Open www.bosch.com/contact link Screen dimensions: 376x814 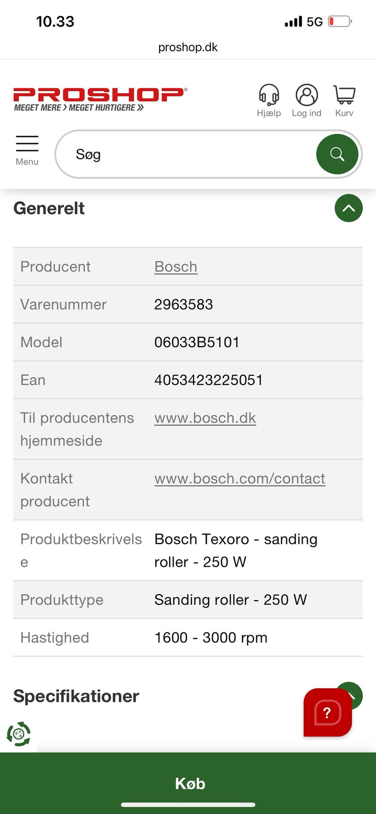240,479
